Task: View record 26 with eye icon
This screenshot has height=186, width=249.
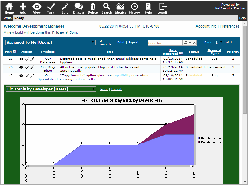Action: (x=21, y=59)
